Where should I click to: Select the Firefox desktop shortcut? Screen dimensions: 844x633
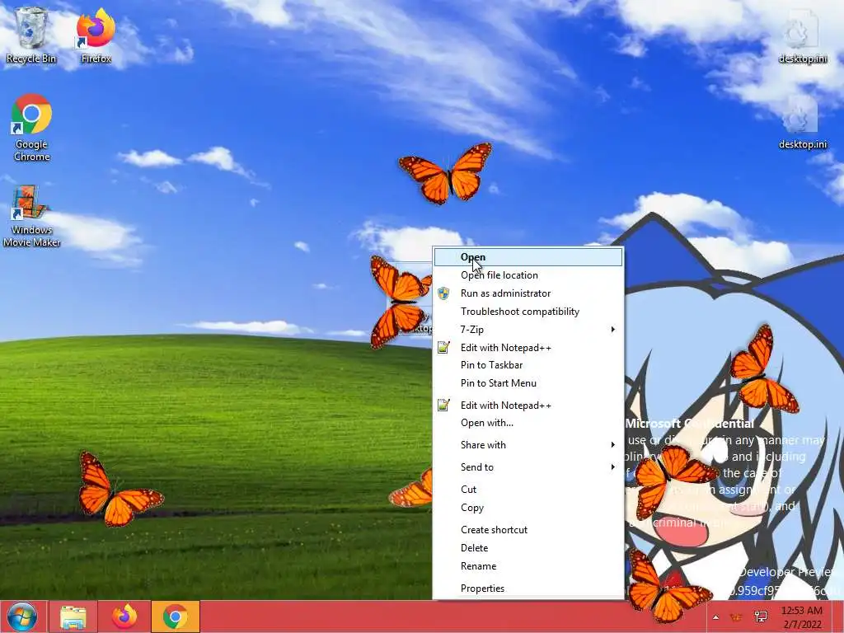[x=96, y=35]
